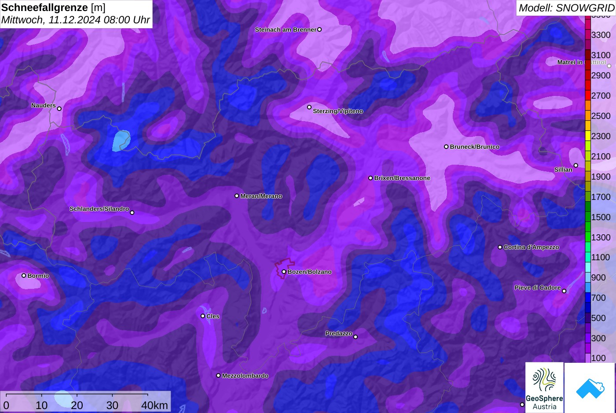Click the Cortina d'Ampezzo marker dot

tap(500, 247)
